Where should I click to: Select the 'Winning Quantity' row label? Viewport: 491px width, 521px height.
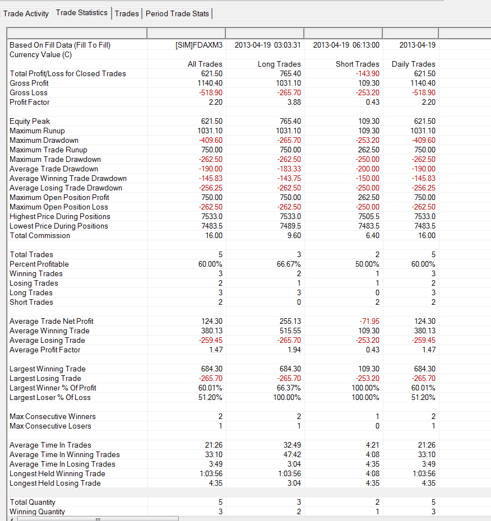37,511
